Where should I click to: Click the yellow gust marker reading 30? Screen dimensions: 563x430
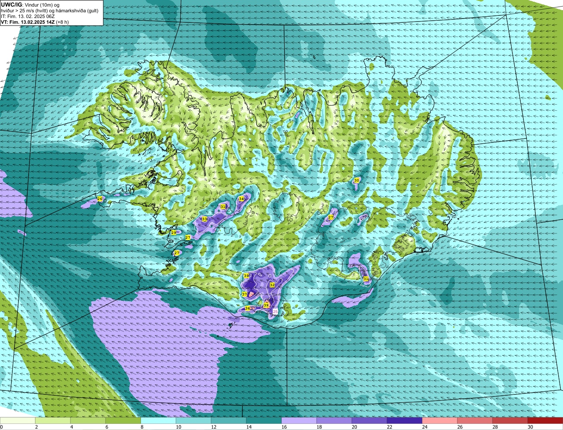tap(357, 180)
